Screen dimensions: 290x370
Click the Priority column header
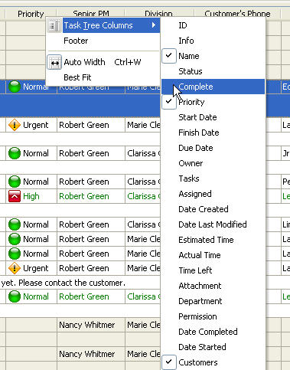tap(31, 14)
